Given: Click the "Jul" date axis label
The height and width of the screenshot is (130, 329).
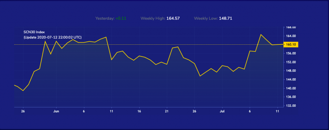Looking at the screenshot, I should (222, 111).
